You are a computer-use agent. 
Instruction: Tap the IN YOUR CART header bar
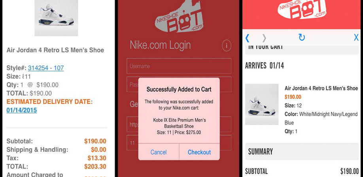click(x=302, y=50)
